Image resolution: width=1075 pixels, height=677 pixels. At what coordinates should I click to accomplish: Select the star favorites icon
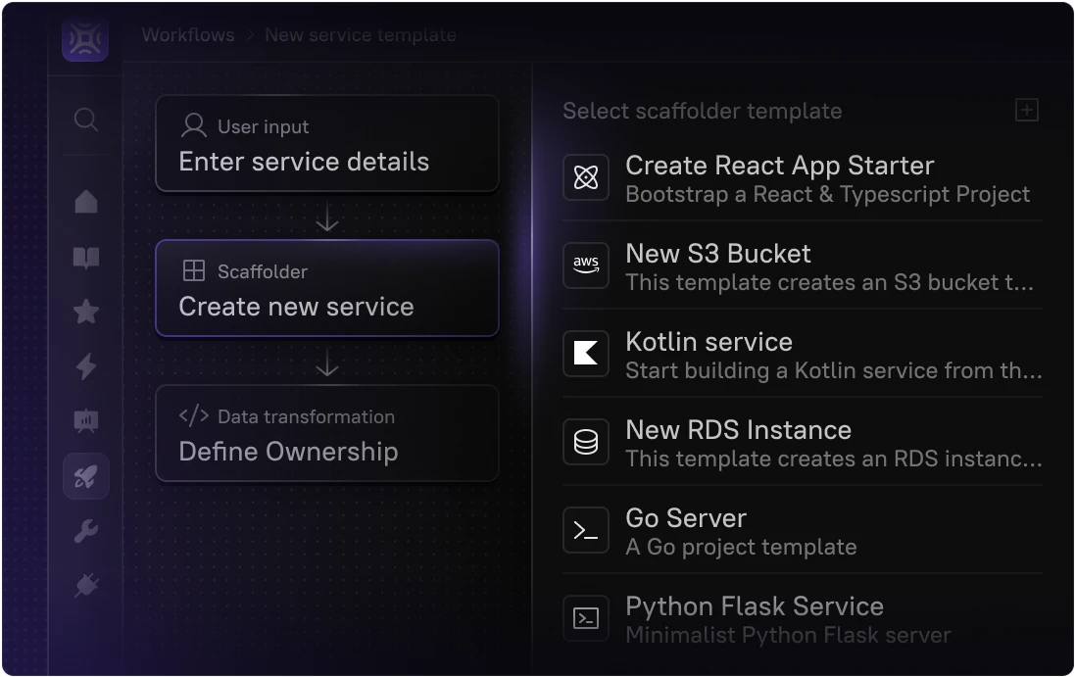coord(86,312)
